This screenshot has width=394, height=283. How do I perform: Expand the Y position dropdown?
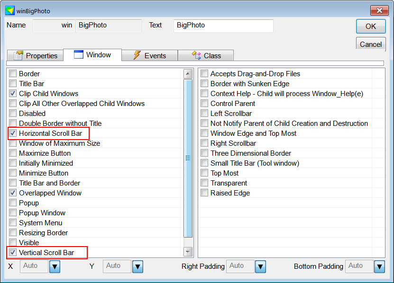pos(137,266)
